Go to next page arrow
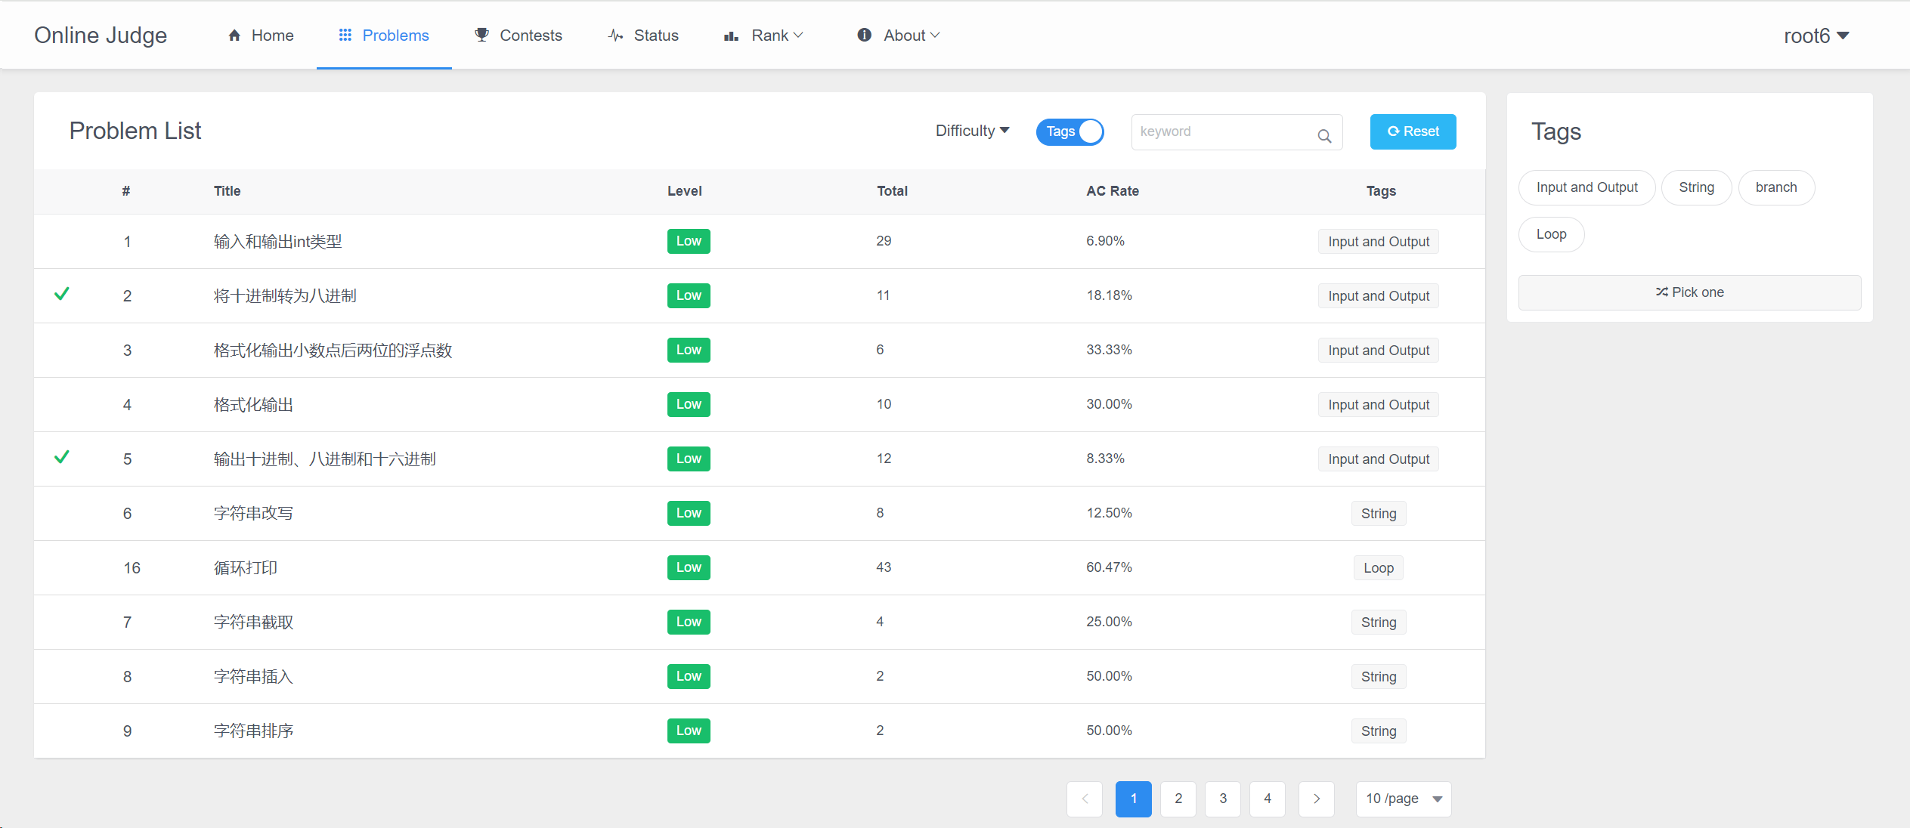The width and height of the screenshot is (1910, 828). 1316,799
